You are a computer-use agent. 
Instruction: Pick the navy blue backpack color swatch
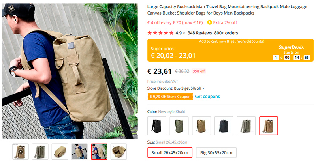tap(224, 126)
